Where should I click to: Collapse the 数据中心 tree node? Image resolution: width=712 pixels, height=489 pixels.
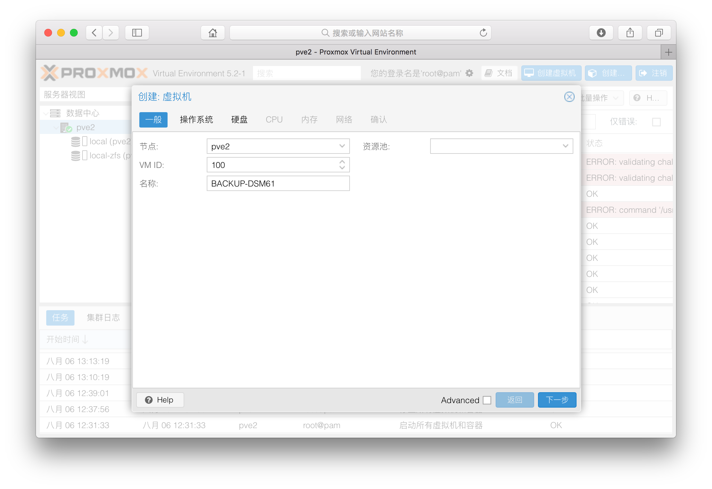46,113
